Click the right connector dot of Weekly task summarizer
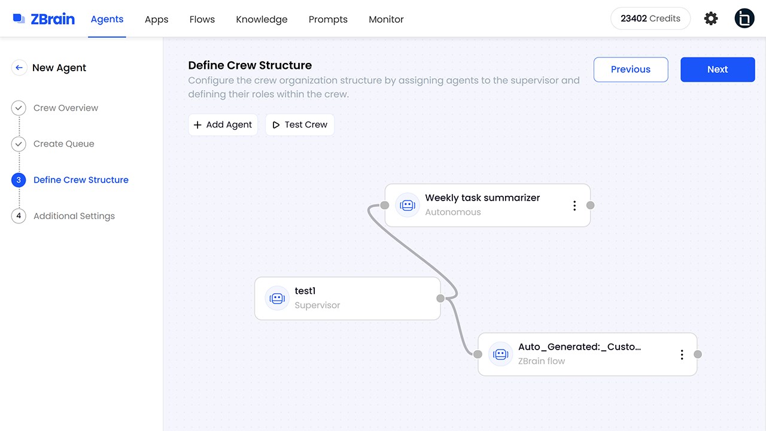This screenshot has width=766, height=431. 590,205
